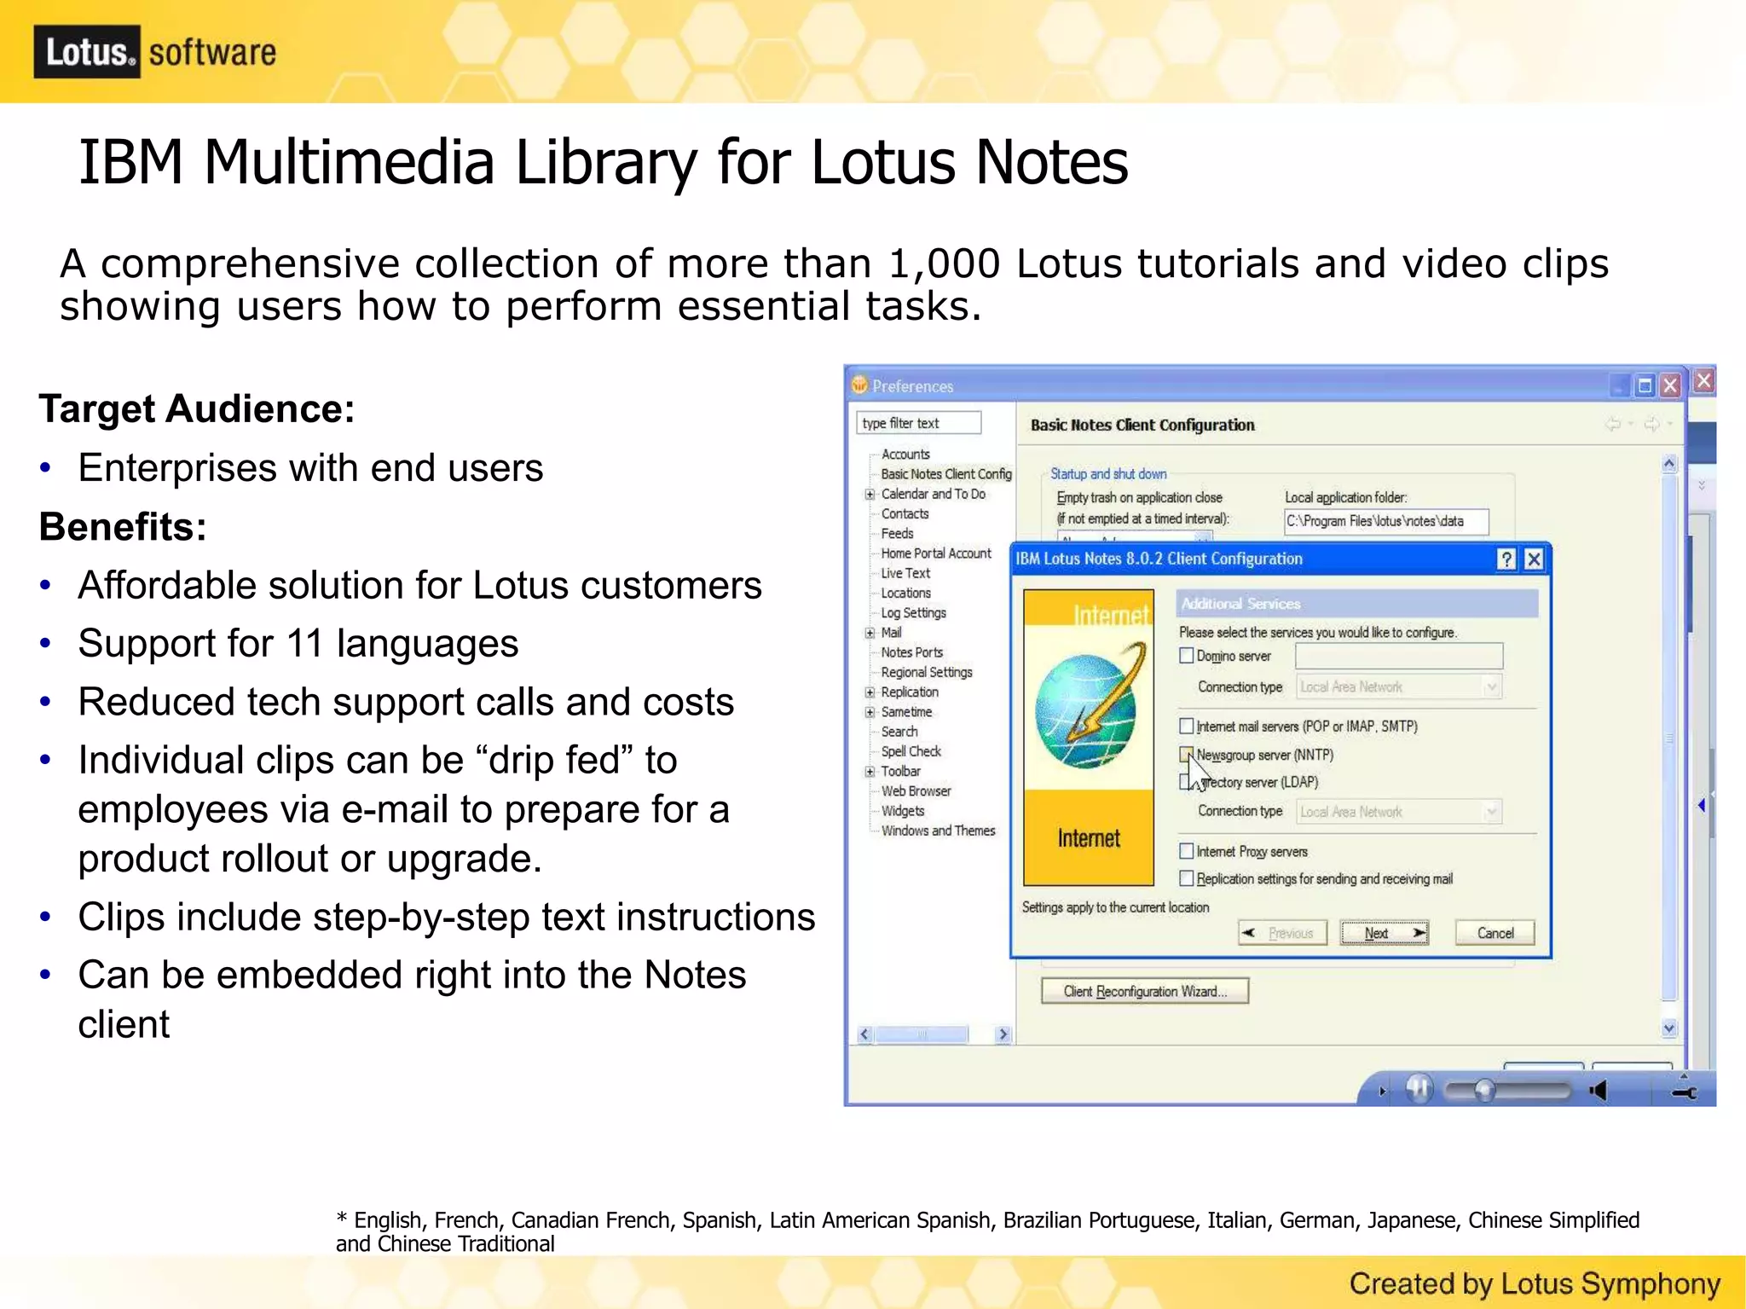Open the player wrench settings icon
Screen dimensions: 1746x1309
coord(1684,1091)
